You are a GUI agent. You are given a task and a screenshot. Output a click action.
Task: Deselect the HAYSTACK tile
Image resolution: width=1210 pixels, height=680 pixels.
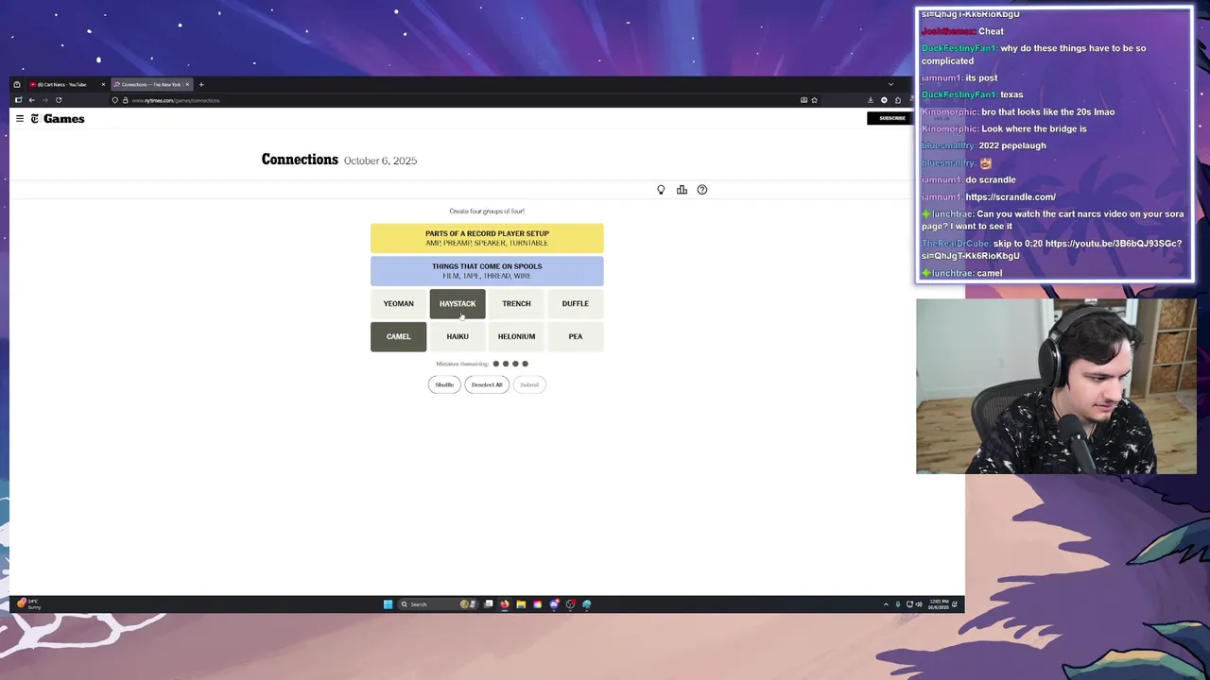coord(458,303)
